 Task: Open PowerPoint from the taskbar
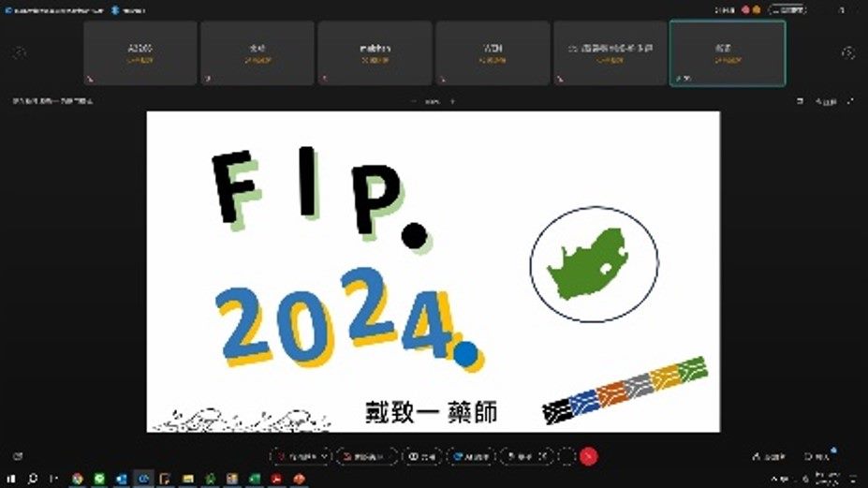[299, 479]
